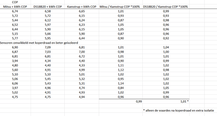Click the Mitsu value '3,97'
This screenshot has width=217, height=116.
click(x=15, y=88)
